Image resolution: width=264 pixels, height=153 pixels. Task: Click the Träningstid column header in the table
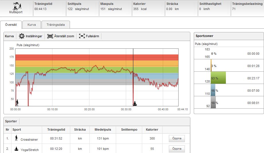pyautogui.click(x=56, y=130)
